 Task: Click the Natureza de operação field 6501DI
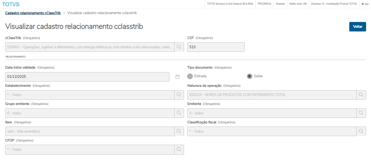coord(272,95)
